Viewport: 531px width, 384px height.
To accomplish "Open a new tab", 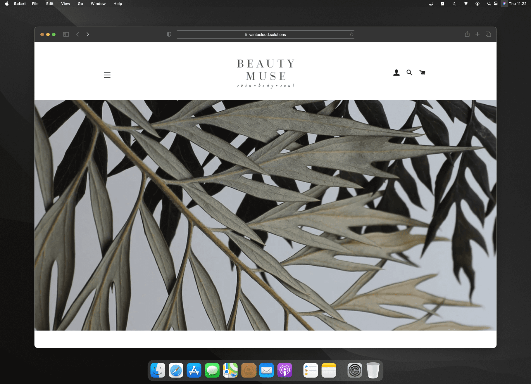I will (477, 34).
